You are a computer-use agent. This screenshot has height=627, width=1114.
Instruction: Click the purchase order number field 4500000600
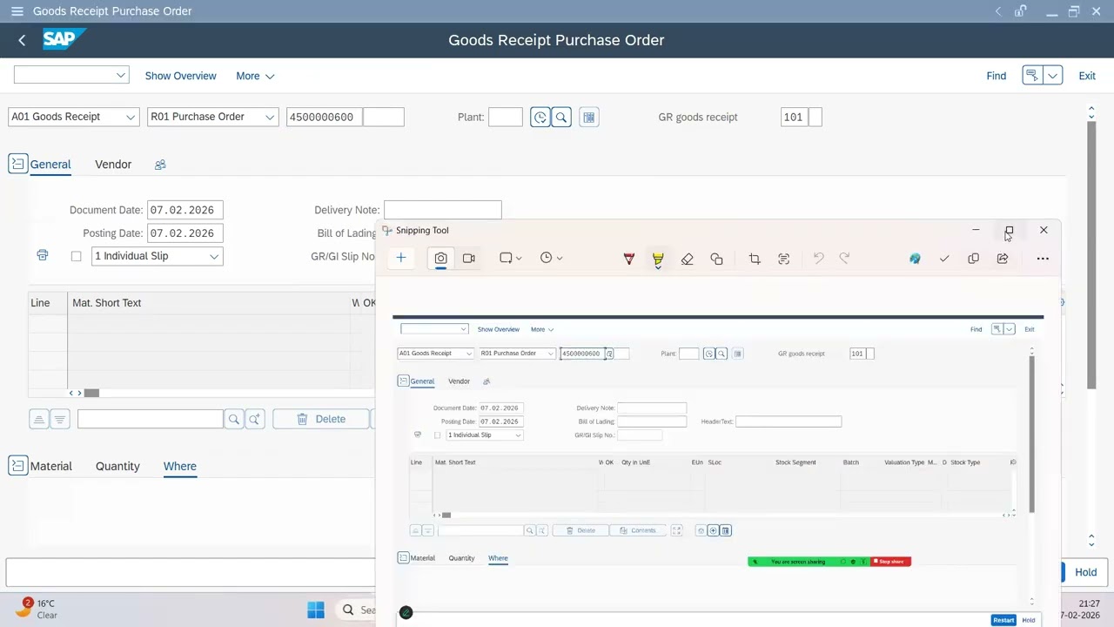coord(324,117)
